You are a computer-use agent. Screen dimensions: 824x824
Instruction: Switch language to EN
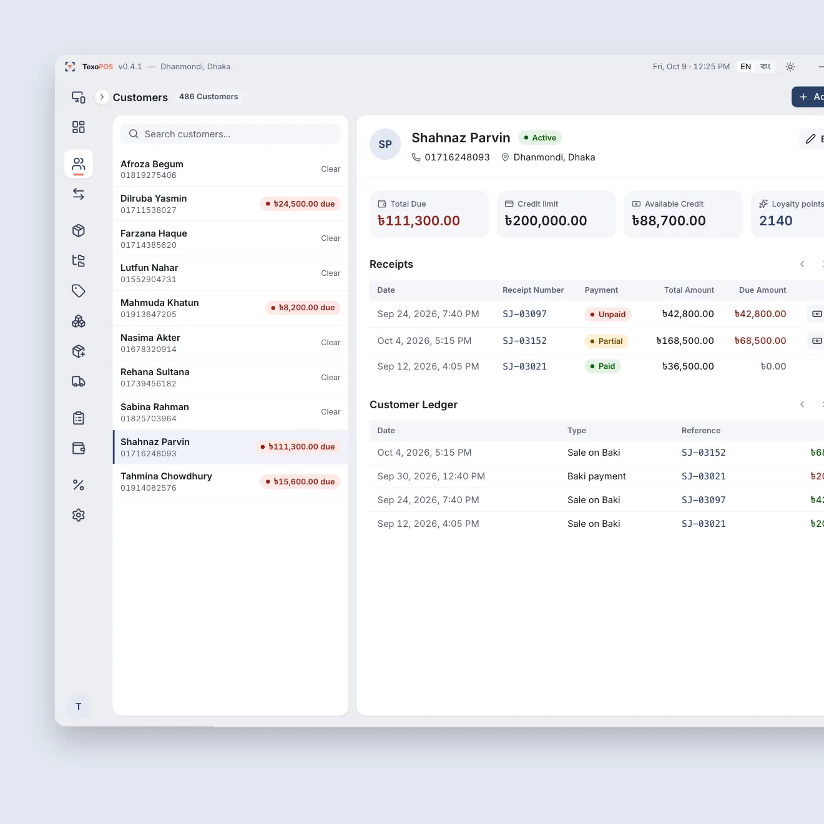click(x=746, y=67)
